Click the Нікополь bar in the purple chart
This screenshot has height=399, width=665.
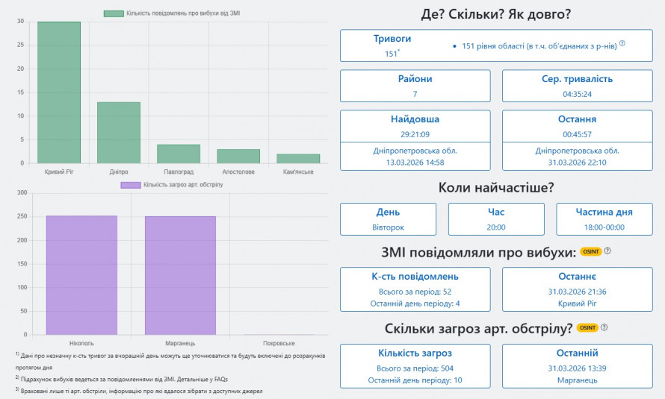click(81, 274)
